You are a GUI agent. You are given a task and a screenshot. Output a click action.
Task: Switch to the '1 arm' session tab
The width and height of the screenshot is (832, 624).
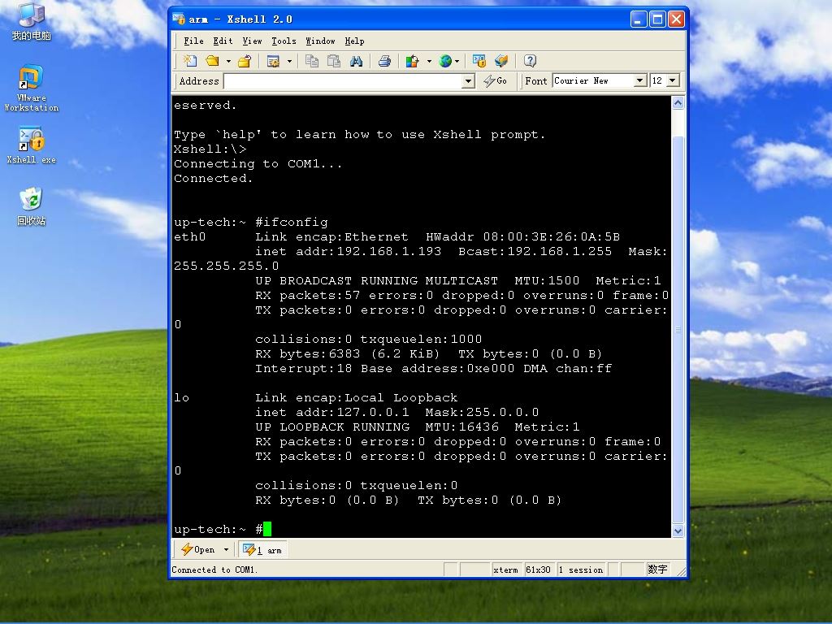pos(262,550)
